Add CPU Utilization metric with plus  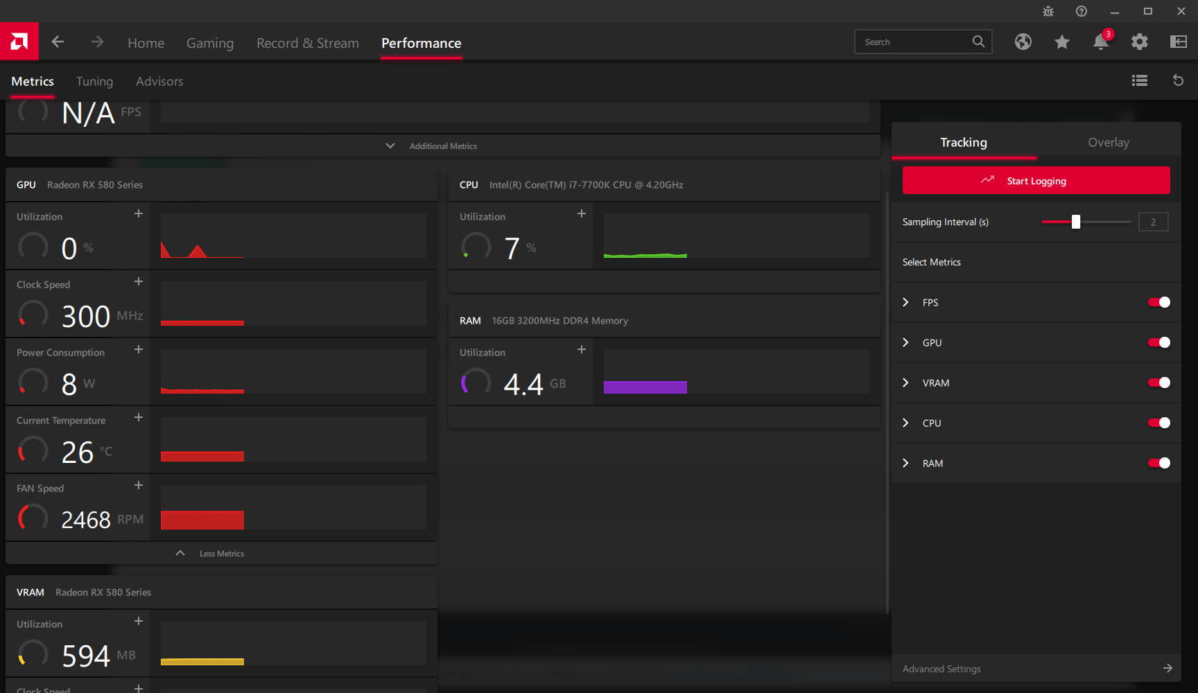(582, 213)
